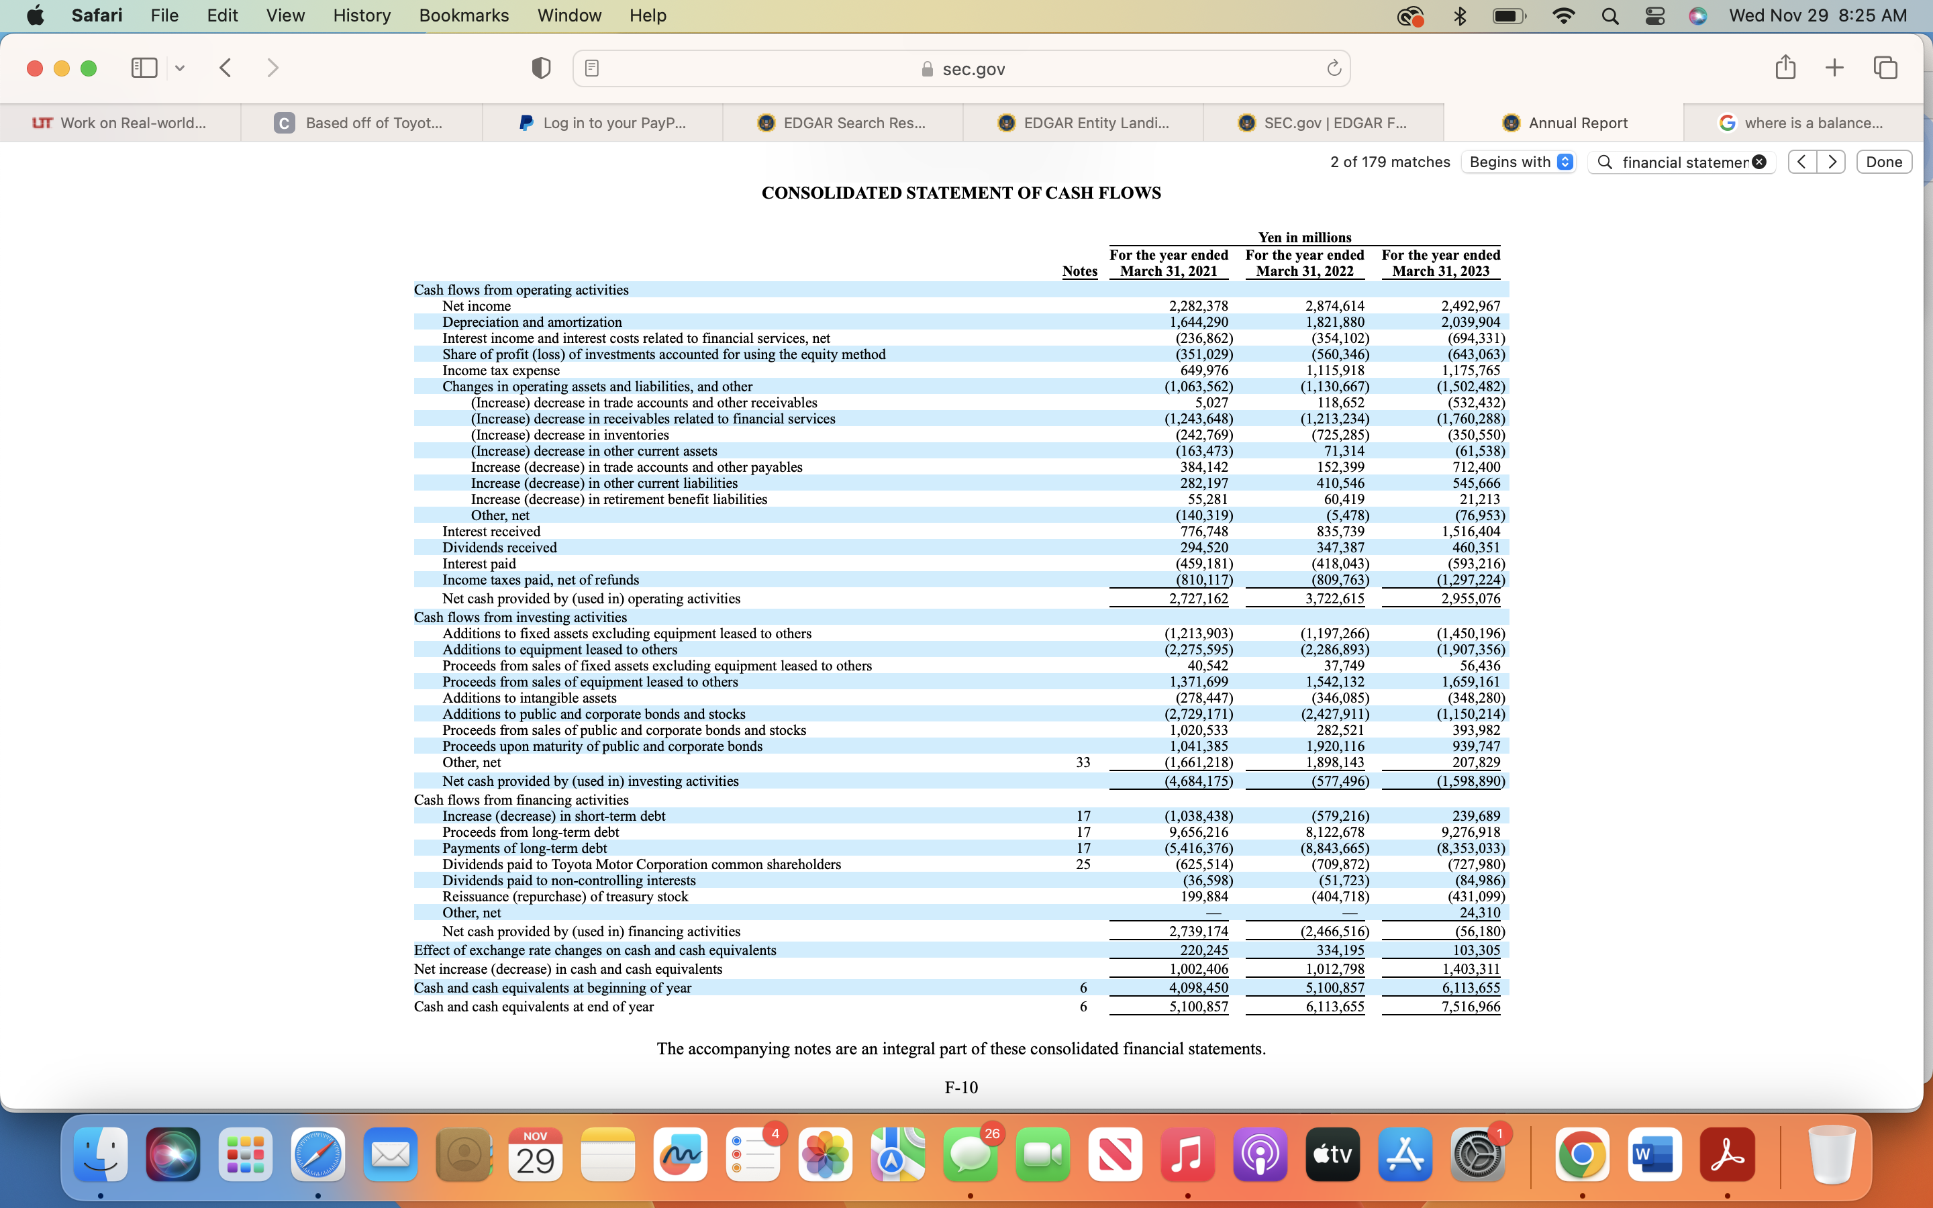
Task: Open the Bookmarks menu
Action: tap(463, 15)
